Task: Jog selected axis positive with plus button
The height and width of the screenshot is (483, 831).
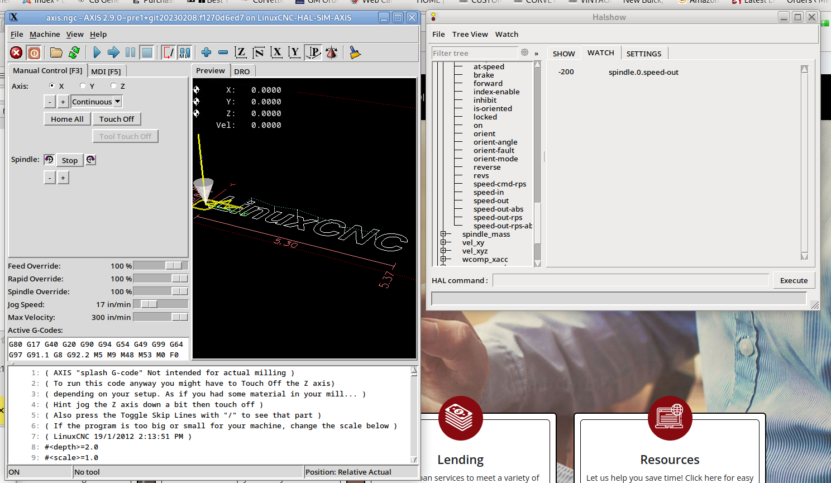Action: tap(63, 102)
